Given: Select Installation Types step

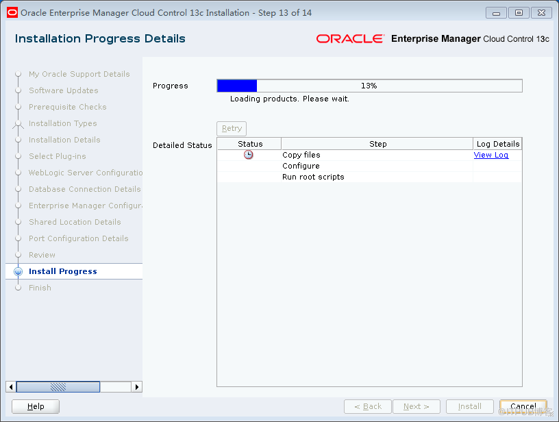Looking at the screenshot, I should pos(63,123).
